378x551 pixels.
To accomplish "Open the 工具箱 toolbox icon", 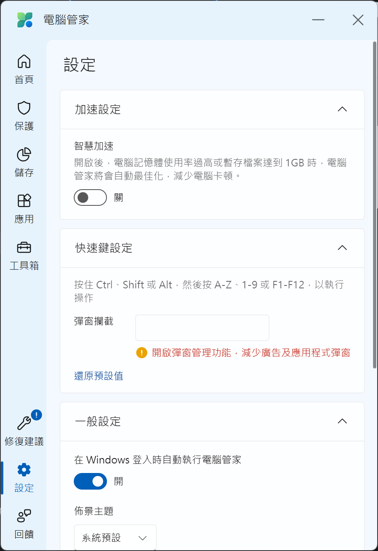I will [x=24, y=248].
